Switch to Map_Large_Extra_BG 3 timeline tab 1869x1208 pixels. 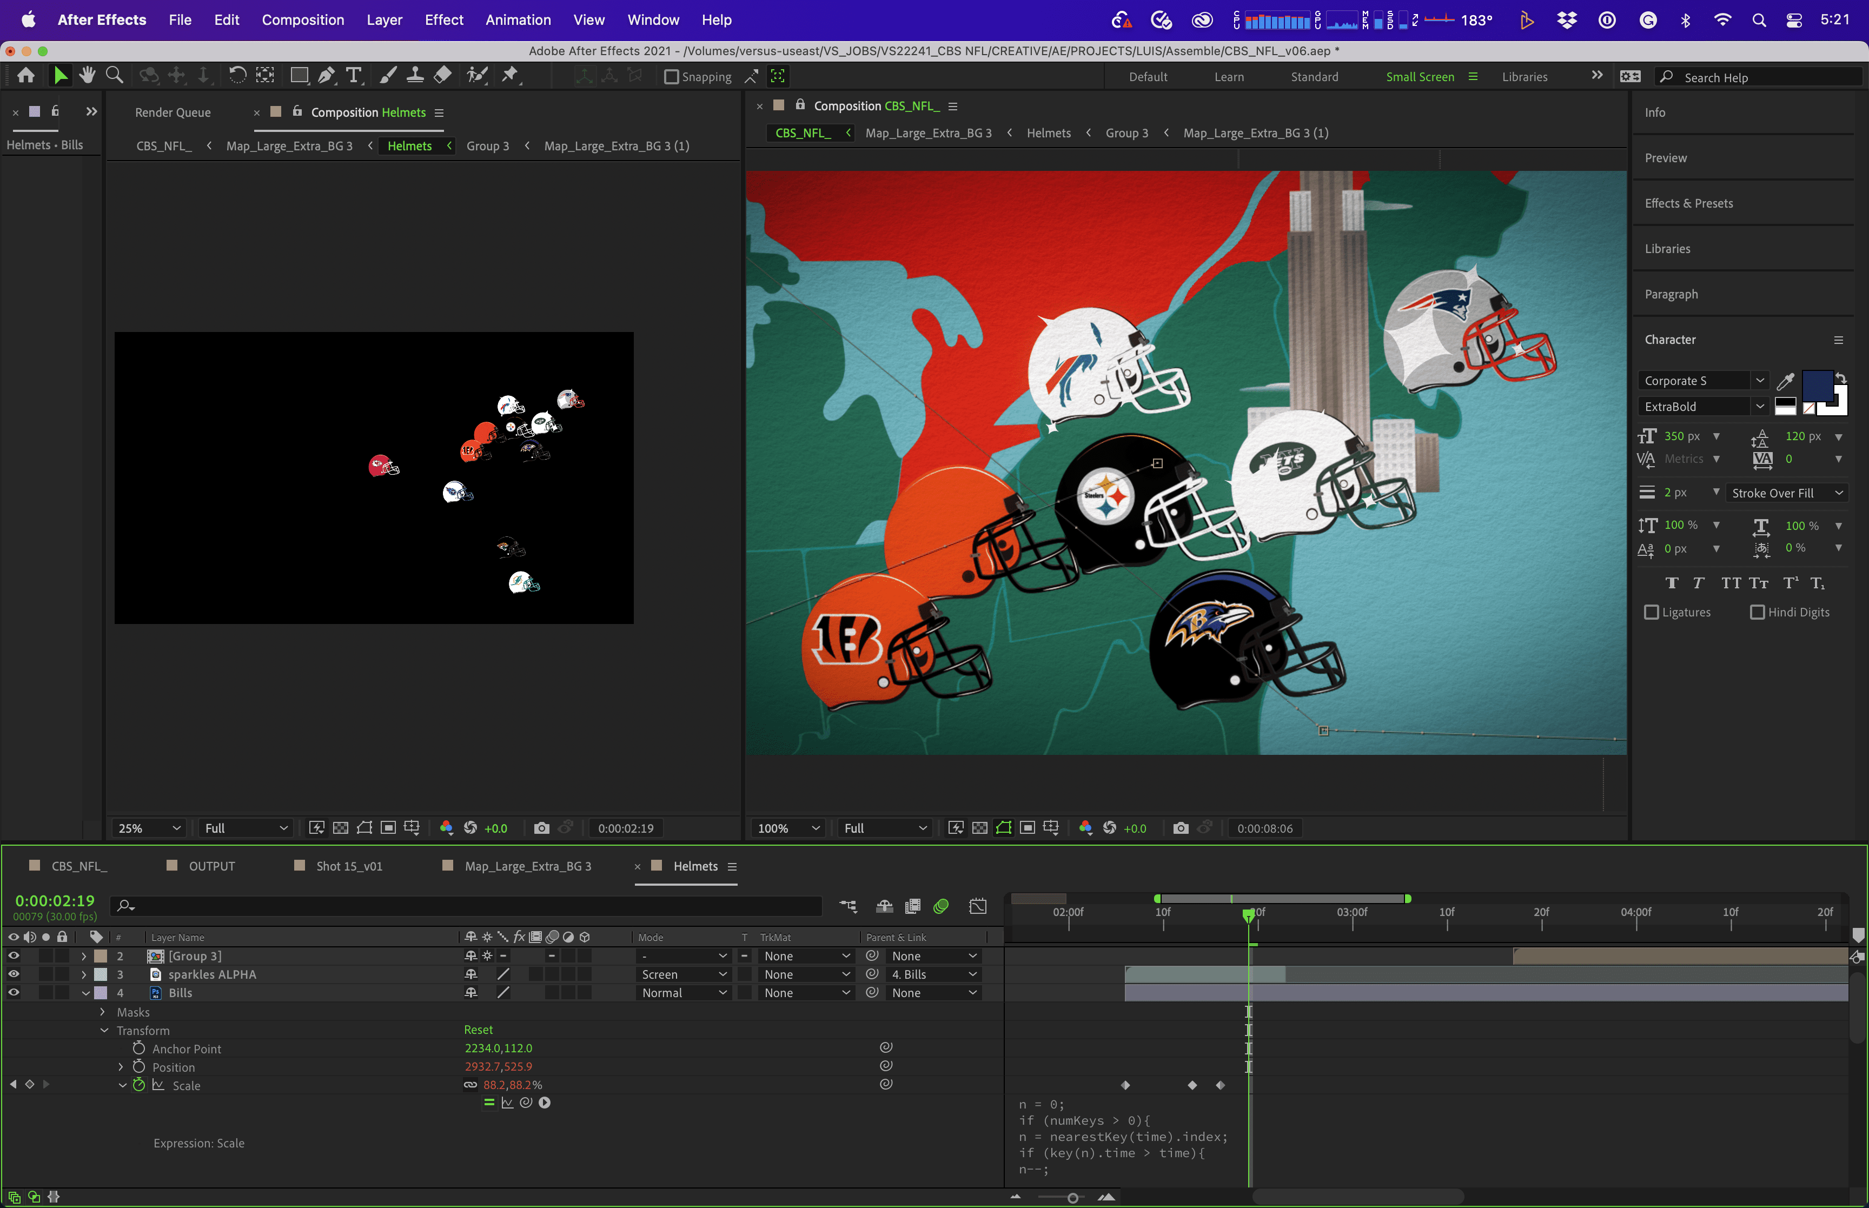(527, 866)
